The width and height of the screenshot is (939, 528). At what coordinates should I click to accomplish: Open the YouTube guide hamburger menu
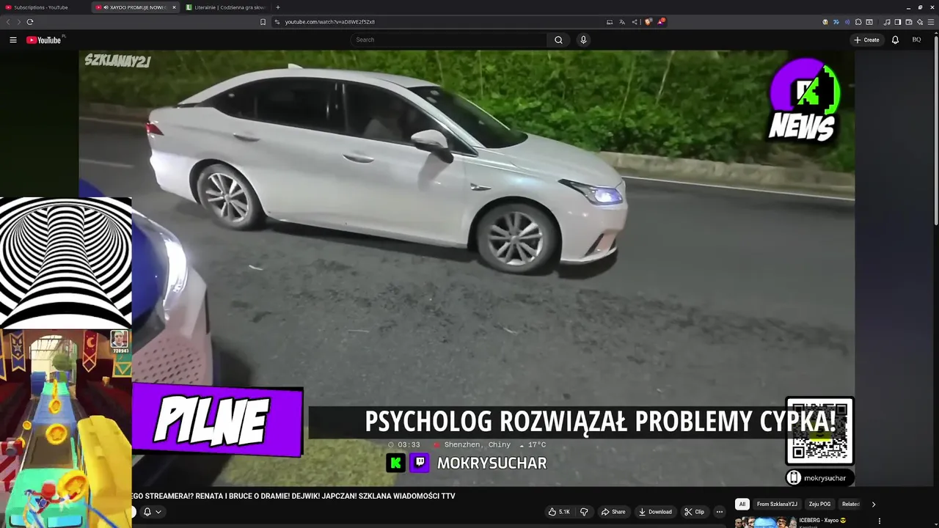click(x=13, y=40)
